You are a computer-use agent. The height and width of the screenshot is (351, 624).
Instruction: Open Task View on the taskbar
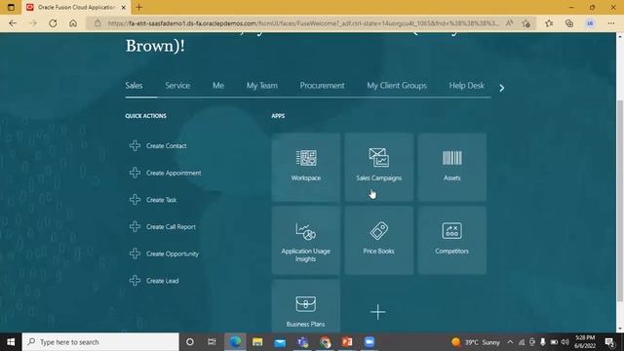(212, 342)
